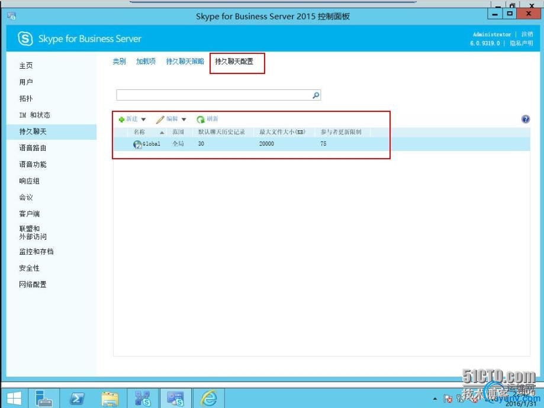544x408 pixels.
Task: Click the refresh (刷新) toolbar button
Action: (207, 119)
